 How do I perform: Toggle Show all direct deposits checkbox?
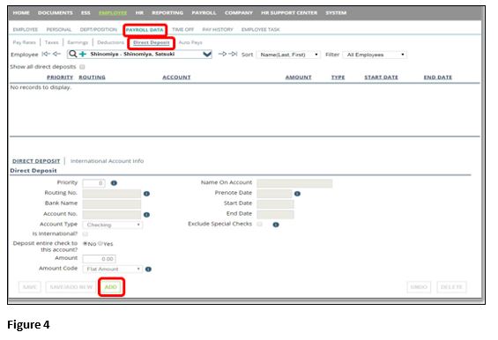(x=82, y=67)
